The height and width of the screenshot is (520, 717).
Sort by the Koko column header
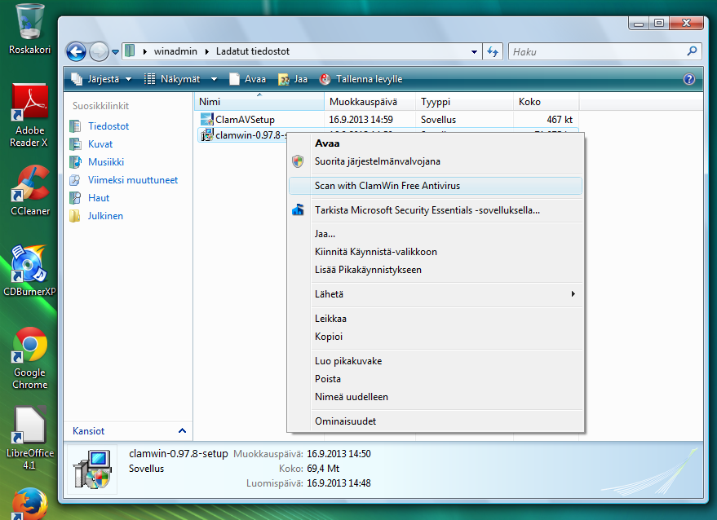pos(547,101)
